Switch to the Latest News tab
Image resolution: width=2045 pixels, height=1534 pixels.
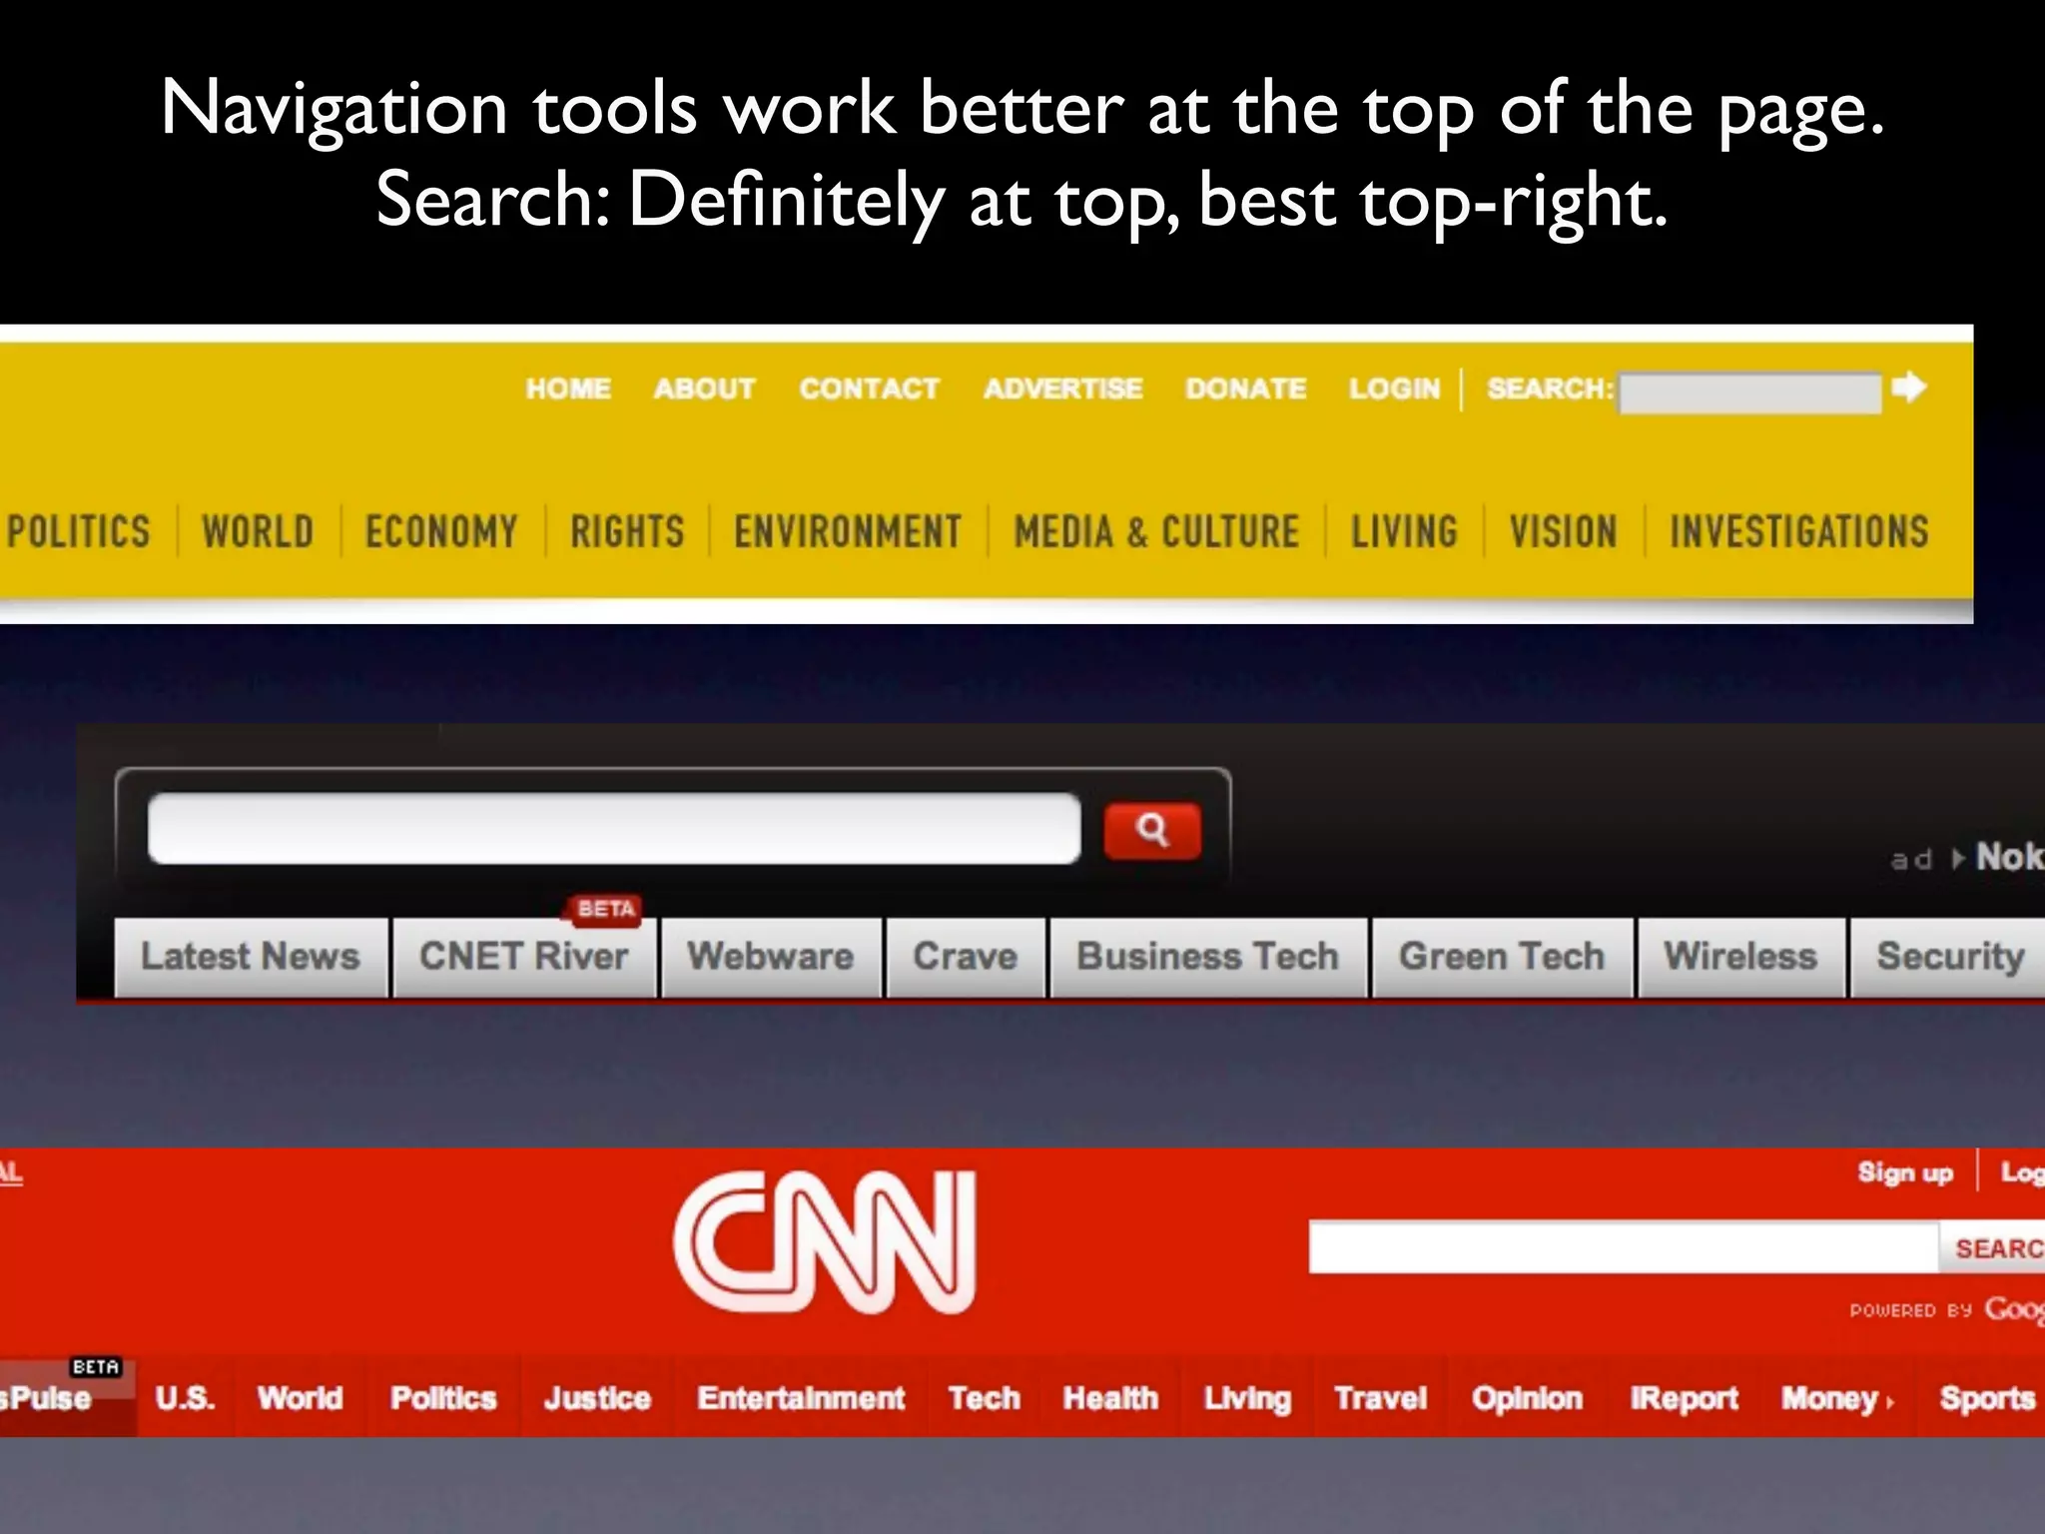coord(251,957)
